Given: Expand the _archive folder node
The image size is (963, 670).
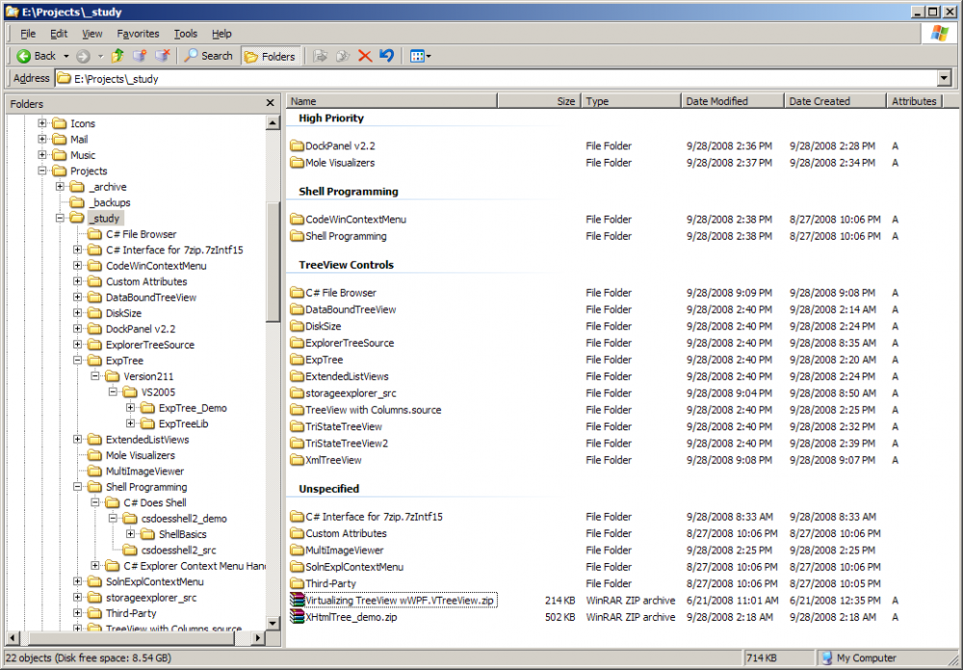Looking at the screenshot, I should [60, 187].
